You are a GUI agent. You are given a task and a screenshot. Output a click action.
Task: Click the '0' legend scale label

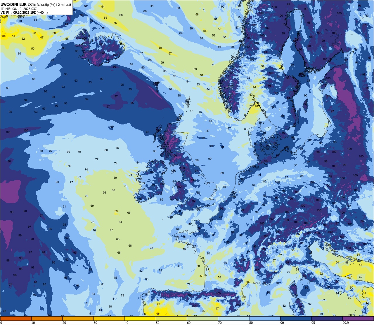pyautogui.click(x=1, y=323)
